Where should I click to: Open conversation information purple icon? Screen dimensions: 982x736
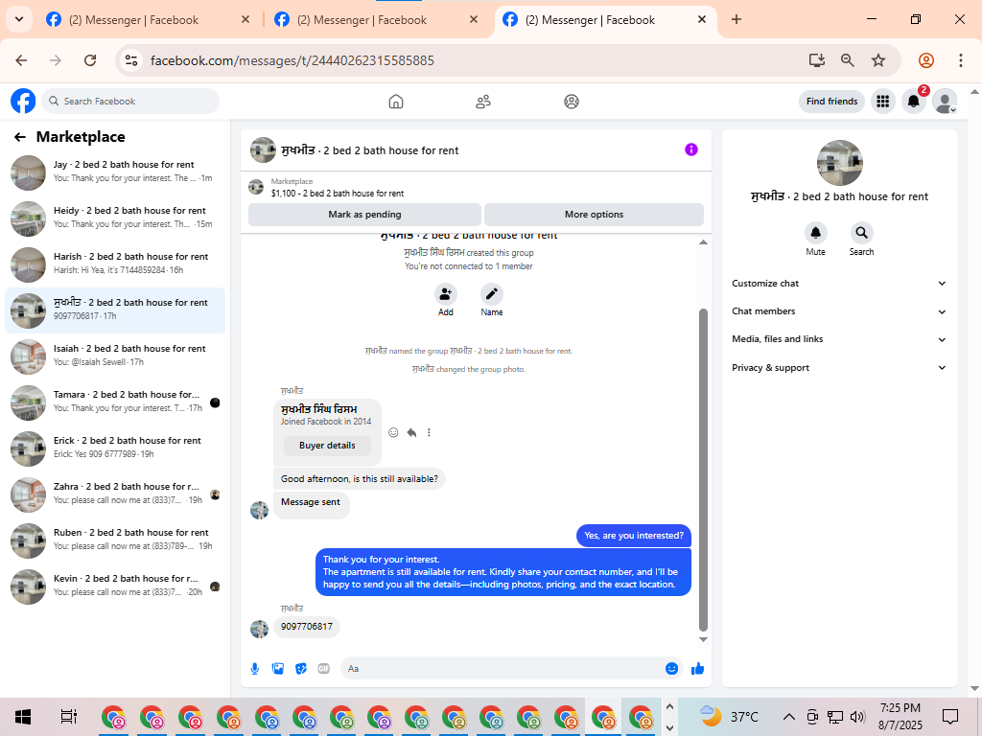(690, 149)
